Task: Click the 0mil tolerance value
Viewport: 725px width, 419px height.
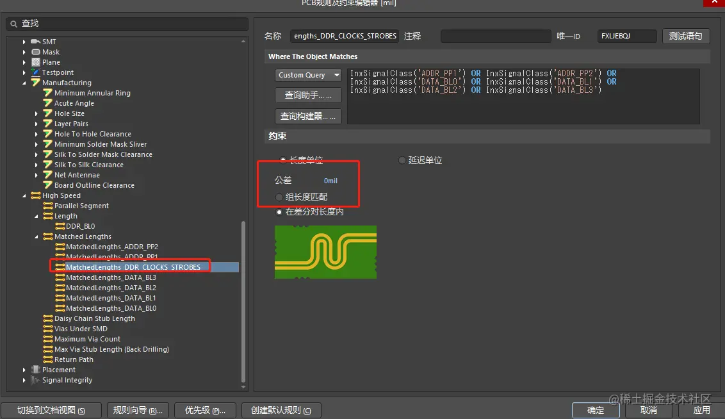Action: [x=330, y=181]
